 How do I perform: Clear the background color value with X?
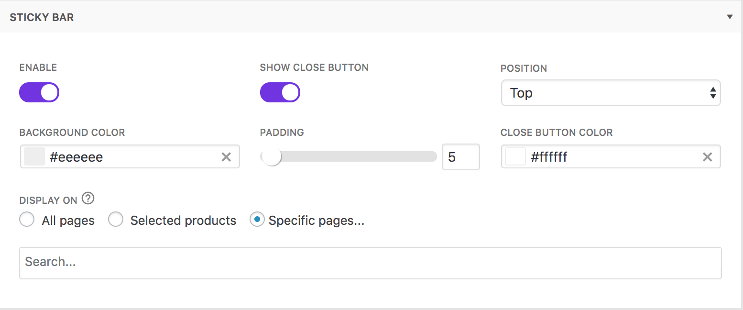226,157
